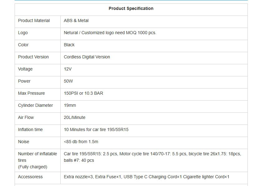Select the ABS & Metal value cell

76,20
